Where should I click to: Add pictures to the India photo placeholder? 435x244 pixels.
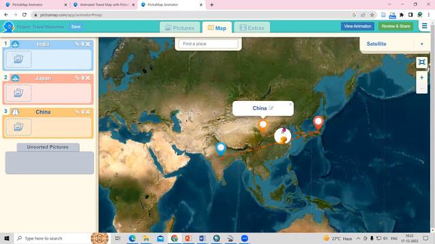pos(18,59)
